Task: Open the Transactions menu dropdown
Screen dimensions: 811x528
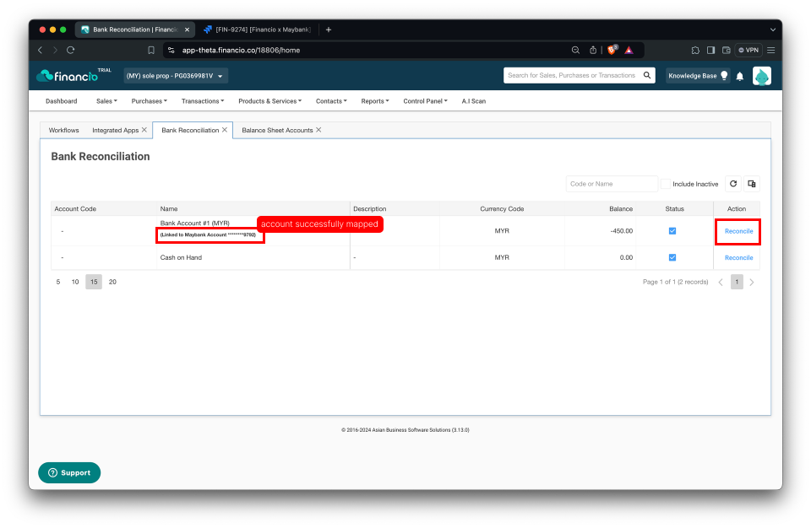Action: point(203,101)
